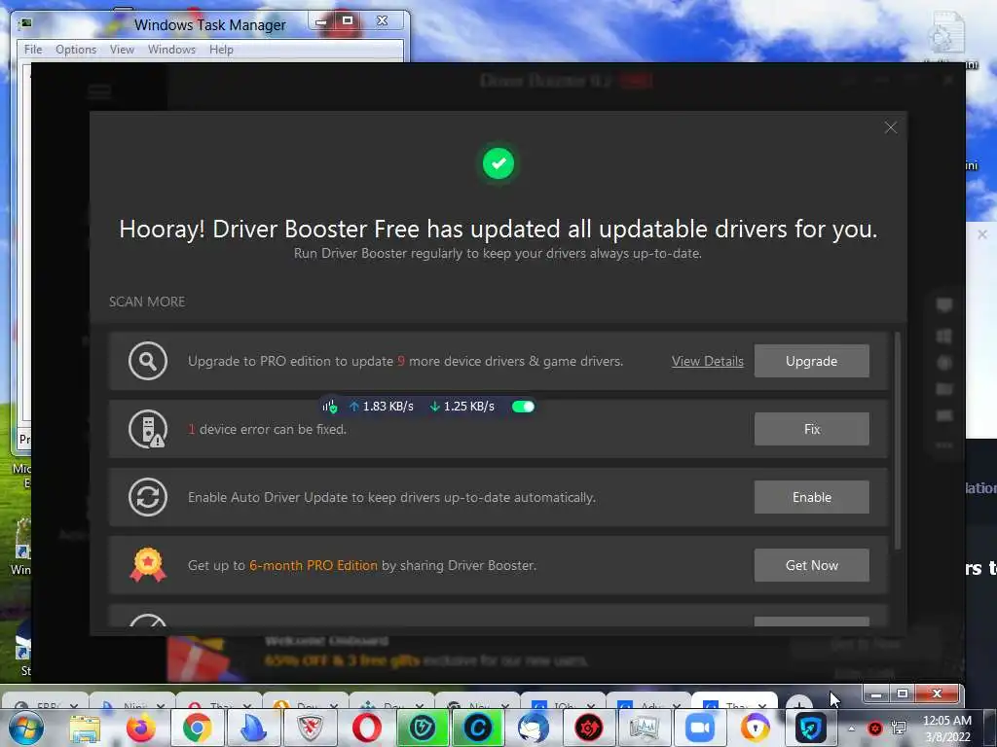Switch to Task Manager taskbar icon
Image resolution: width=997 pixels, height=747 pixels.
[645, 728]
